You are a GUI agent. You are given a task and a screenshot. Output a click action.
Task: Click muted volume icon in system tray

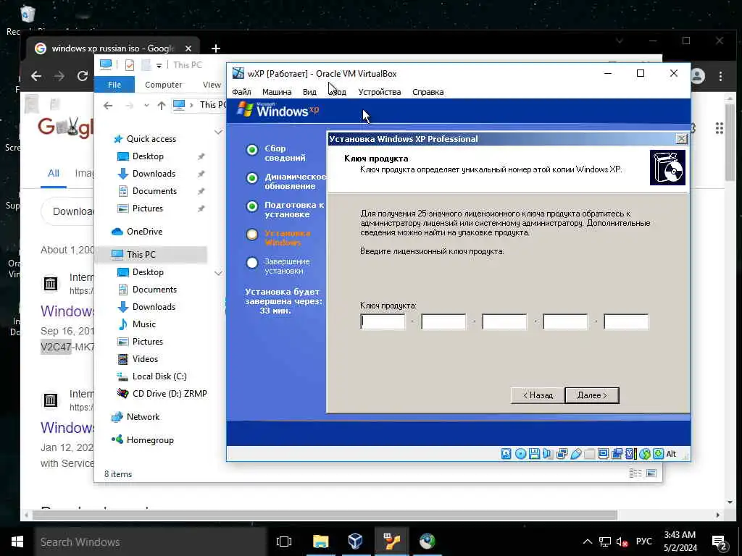point(621,542)
